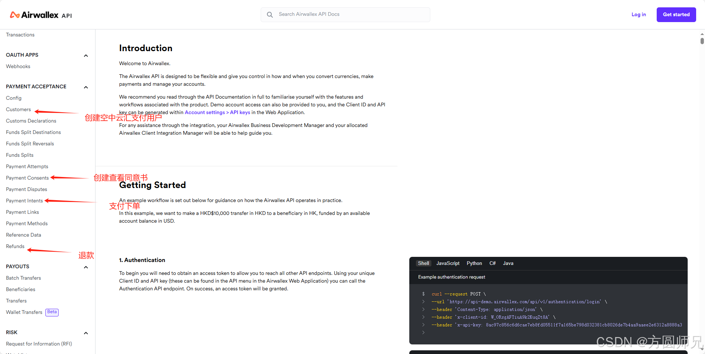Open Funds Split Destinations
Viewport: 705px width, 354px height.
[33, 132]
